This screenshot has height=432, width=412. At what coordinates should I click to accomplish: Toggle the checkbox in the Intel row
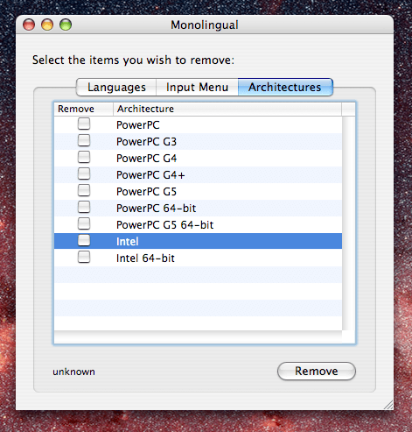coord(84,240)
